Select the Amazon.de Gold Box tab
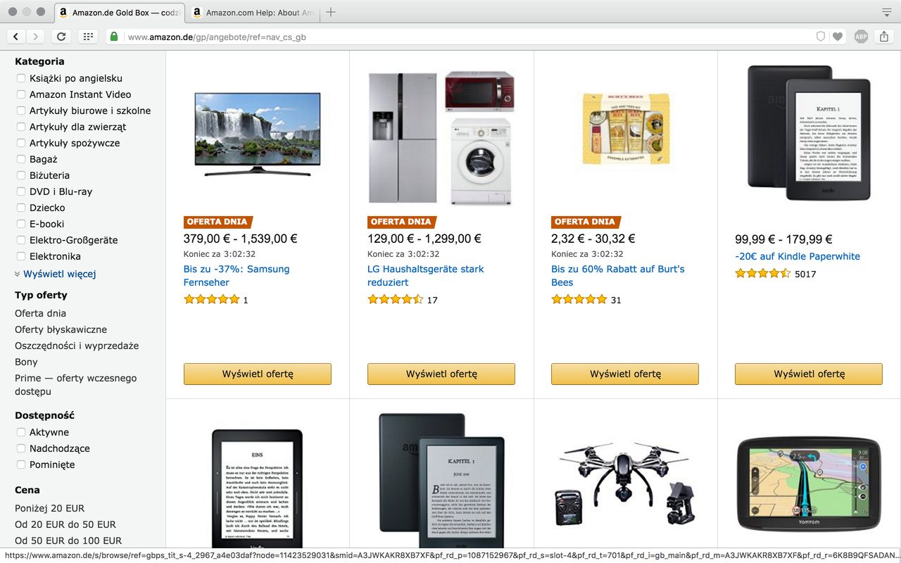 point(120,13)
